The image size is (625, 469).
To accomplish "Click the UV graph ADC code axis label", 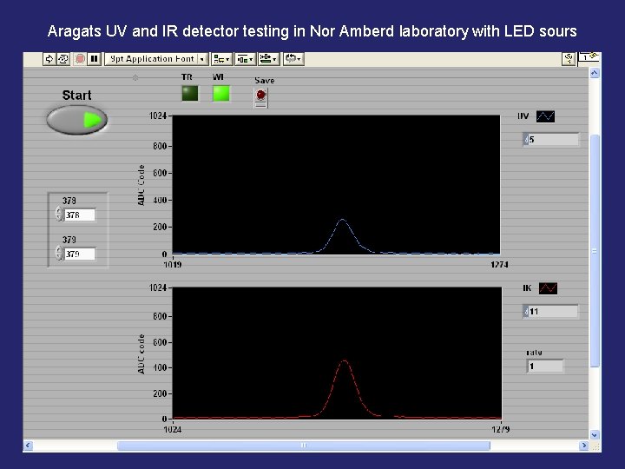I will click(141, 185).
